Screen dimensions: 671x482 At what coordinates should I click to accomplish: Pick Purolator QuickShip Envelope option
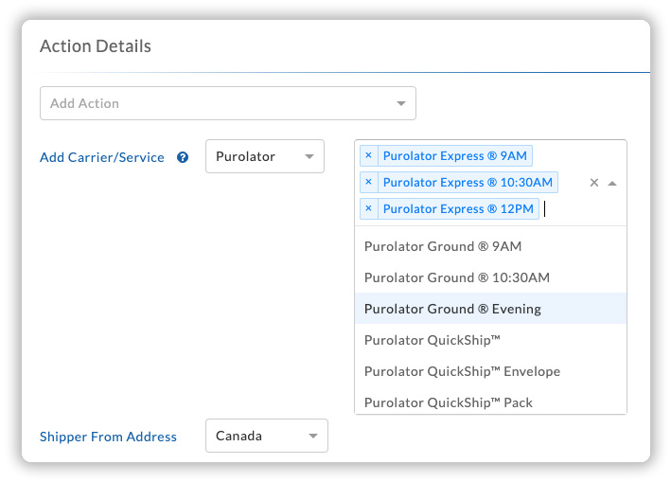[x=490, y=371]
